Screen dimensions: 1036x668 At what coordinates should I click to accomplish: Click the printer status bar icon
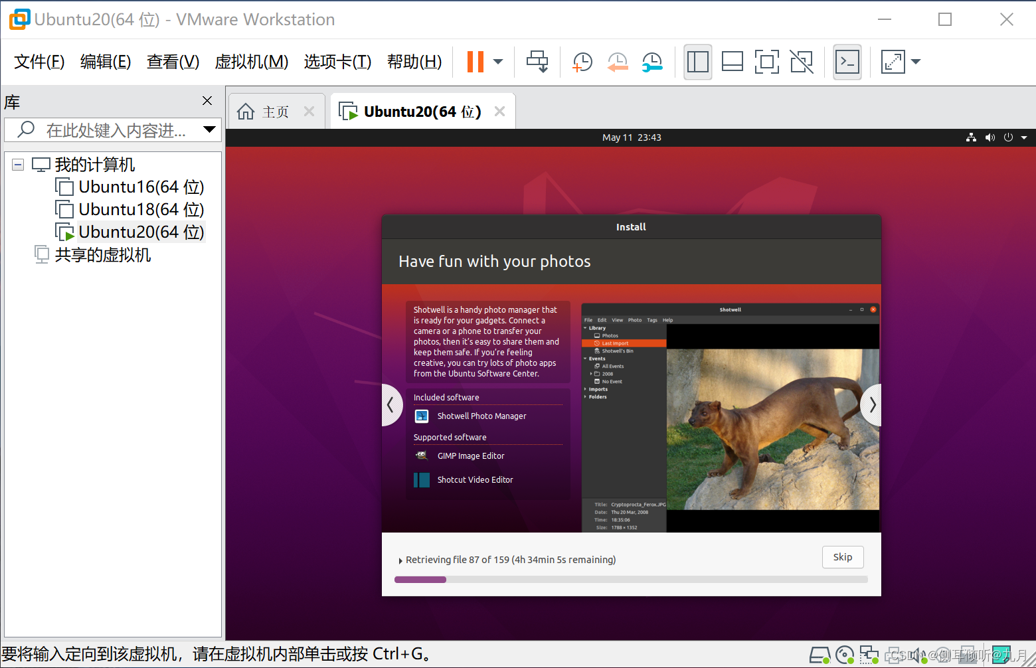(x=893, y=655)
